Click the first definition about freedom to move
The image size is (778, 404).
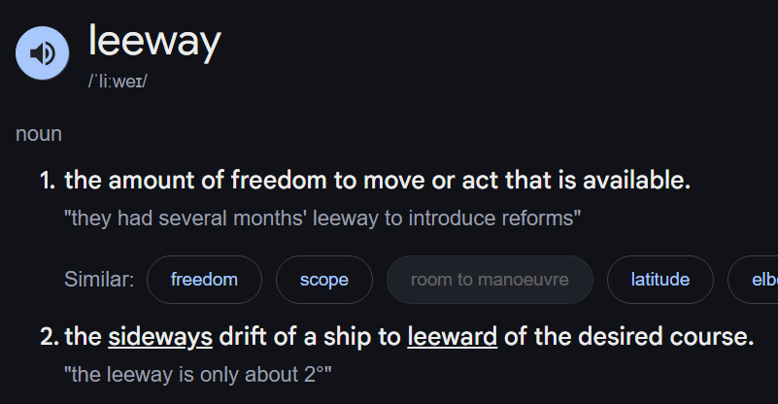(x=377, y=180)
